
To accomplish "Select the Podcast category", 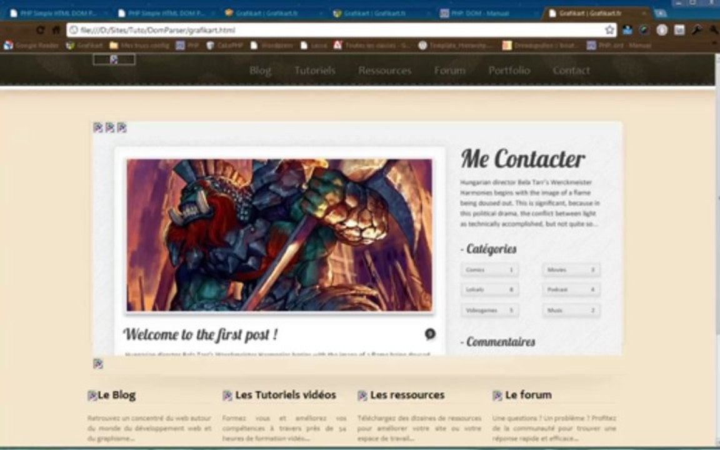I will pyautogui.click(x=571, y=290).
